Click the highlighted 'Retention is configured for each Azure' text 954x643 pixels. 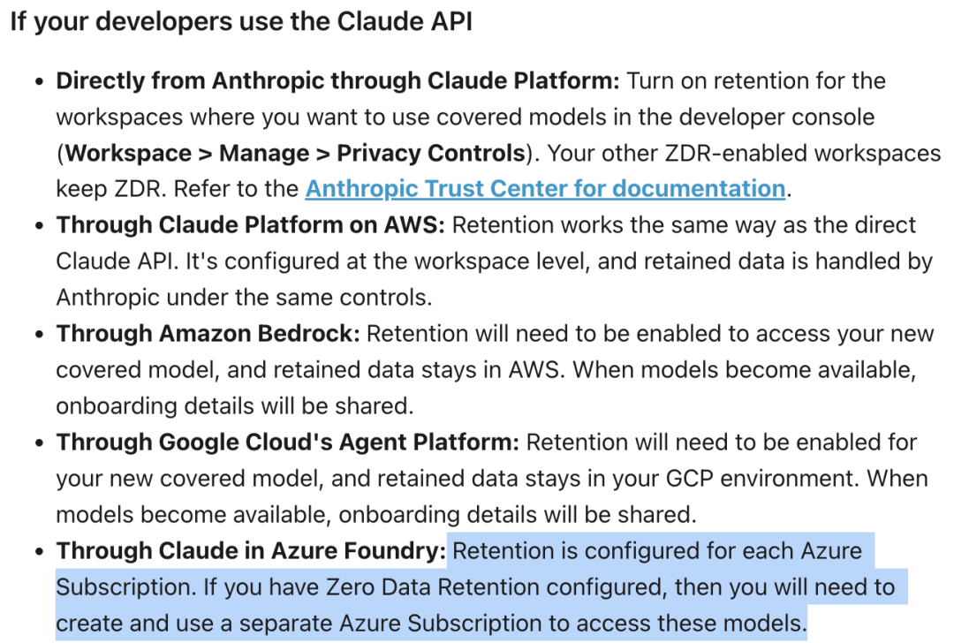[x=657, y=550]
